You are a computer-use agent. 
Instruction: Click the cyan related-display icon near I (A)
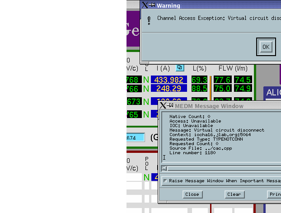point(180,68)
